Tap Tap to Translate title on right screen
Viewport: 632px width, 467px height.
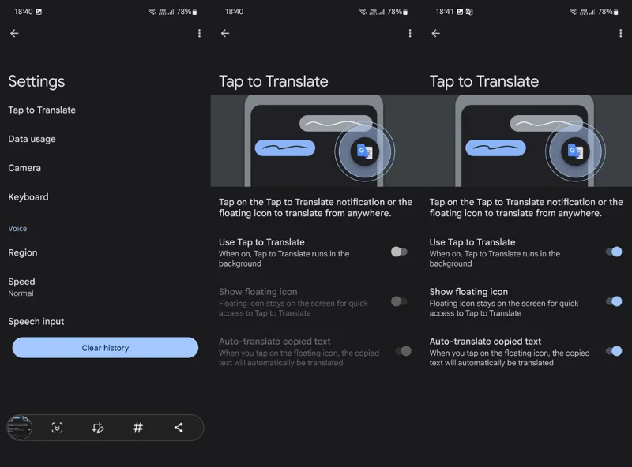(x=484, y=81)
